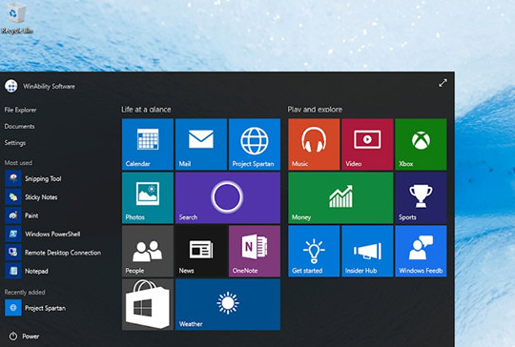515x347 pixels.
Task: Click the Notepad icon
Action: 13,271
